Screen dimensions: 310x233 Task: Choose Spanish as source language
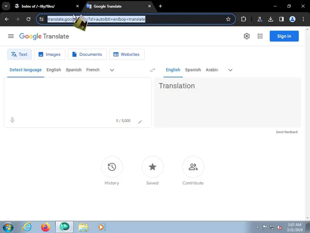pyautogui.click(x=74, y=70)
